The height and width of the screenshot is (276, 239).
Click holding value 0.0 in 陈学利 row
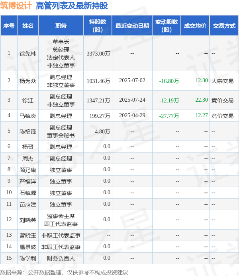tap(107, 258)
